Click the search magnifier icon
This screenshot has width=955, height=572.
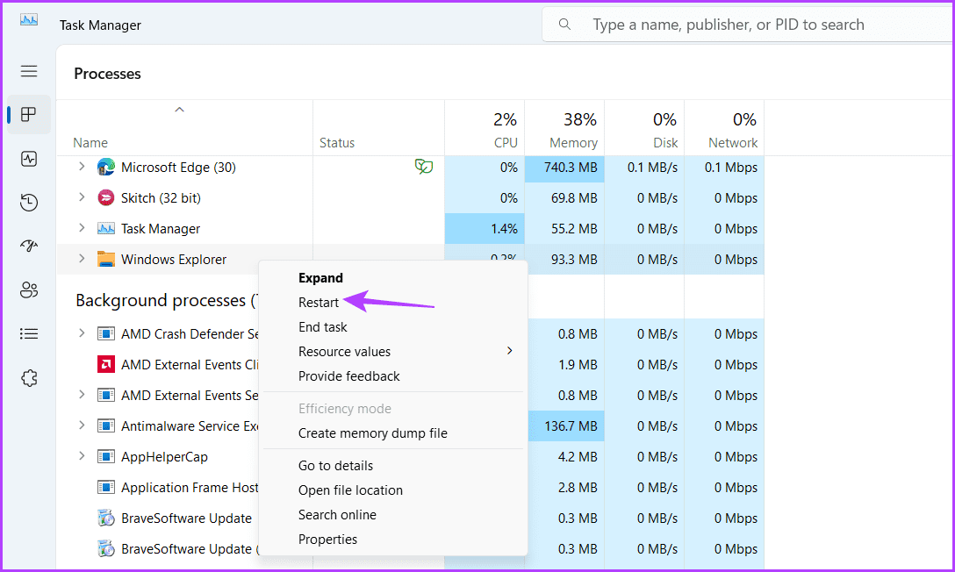[564, 25]
